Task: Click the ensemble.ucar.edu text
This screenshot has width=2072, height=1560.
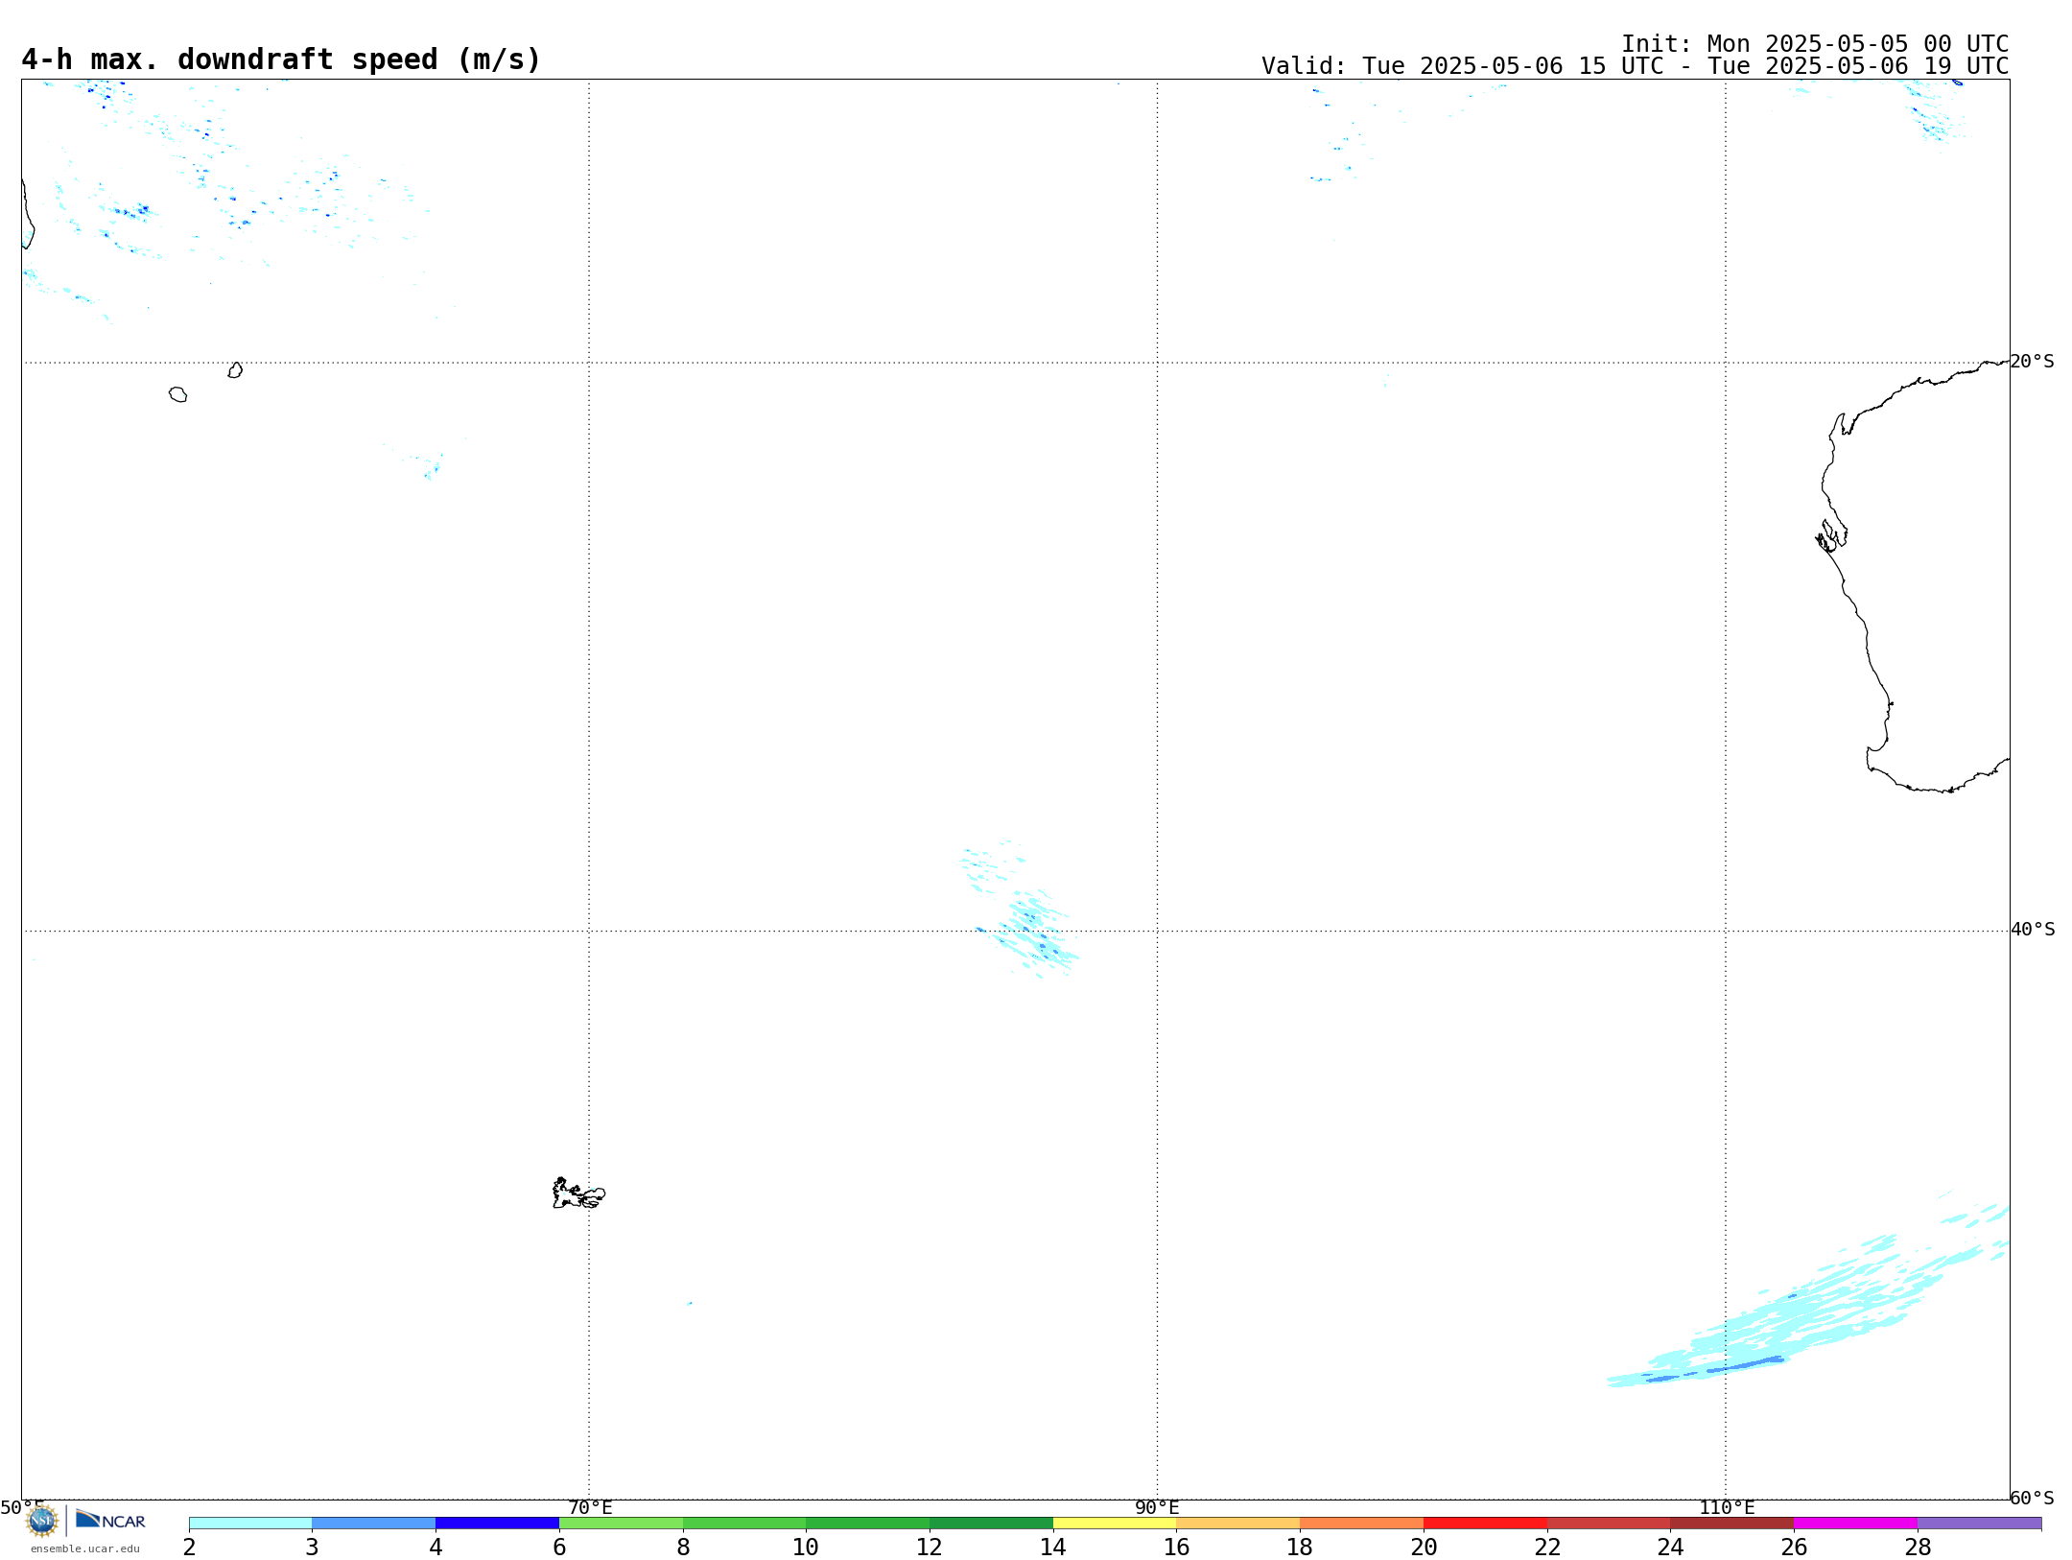Action: pos(85,1548)
